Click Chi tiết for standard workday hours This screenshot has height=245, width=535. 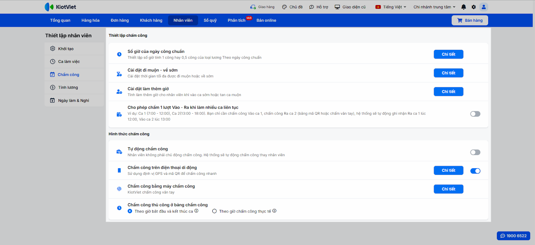(x=448, y=54)
